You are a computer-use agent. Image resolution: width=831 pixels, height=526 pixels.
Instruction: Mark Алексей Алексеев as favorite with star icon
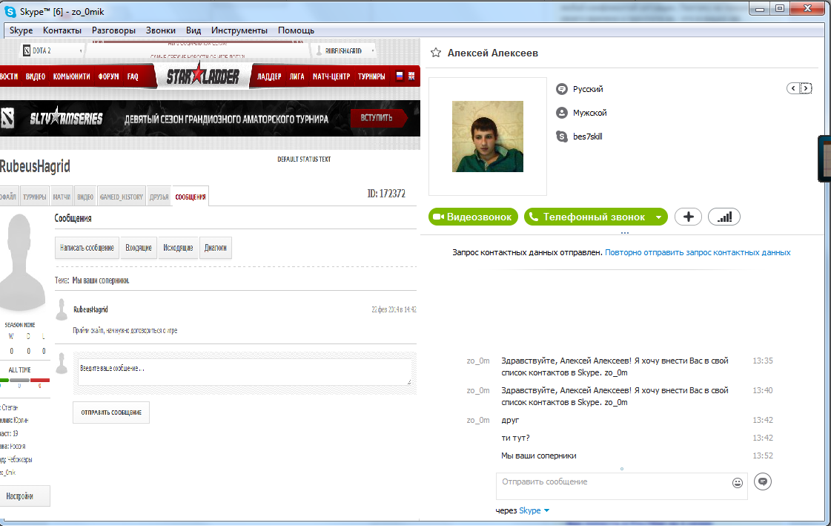436,53
